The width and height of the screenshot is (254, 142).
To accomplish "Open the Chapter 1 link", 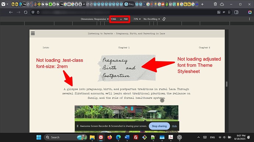I will click(x=124, y=48).
